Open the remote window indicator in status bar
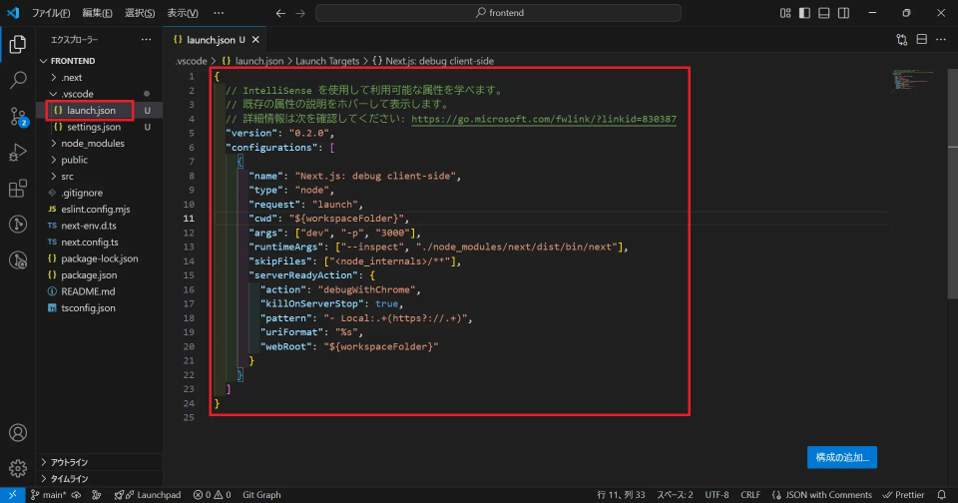Viewport: 958px width, 503px height. 12,495
